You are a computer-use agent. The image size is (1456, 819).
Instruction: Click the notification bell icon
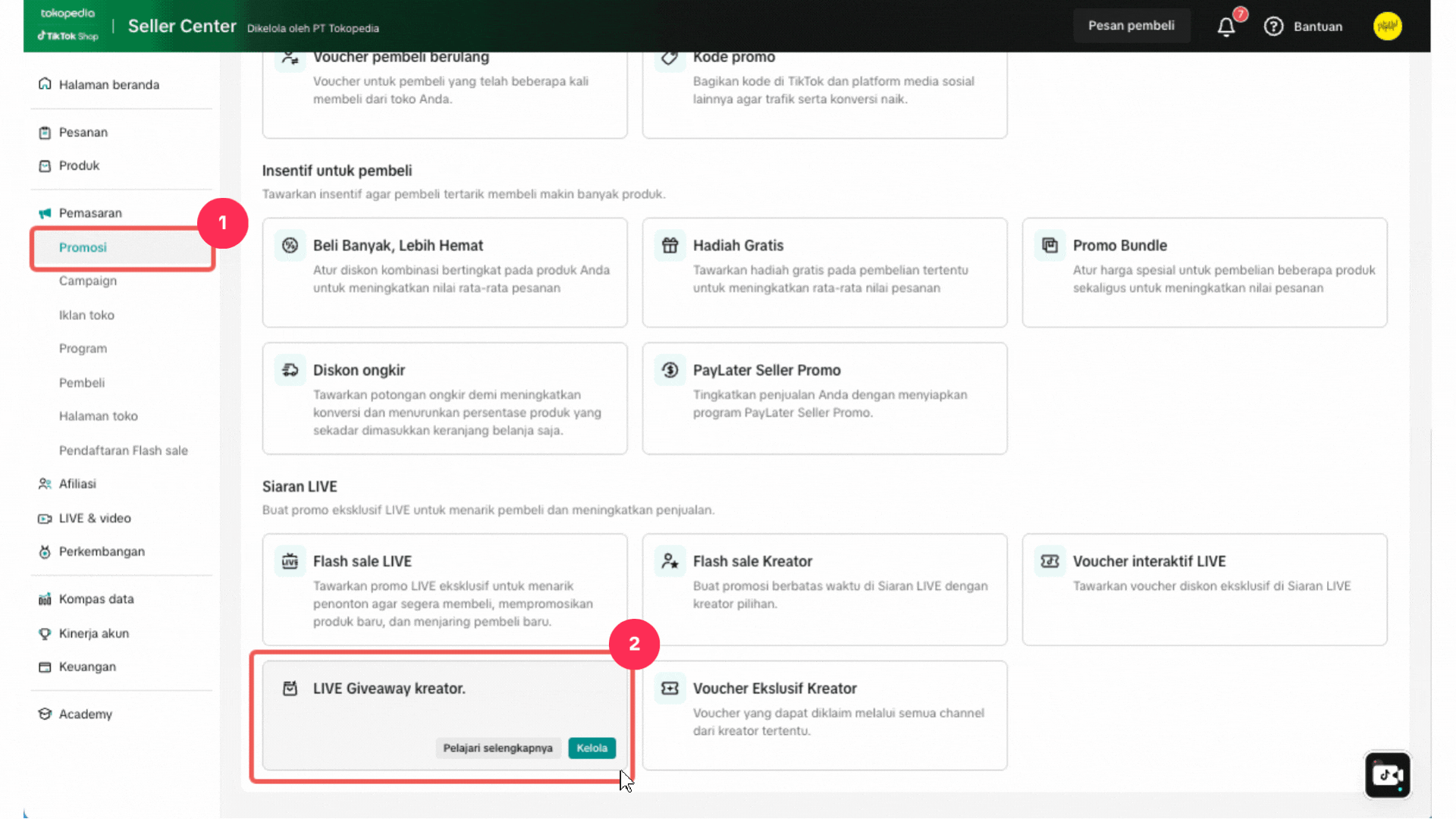tap(1225, 27)
